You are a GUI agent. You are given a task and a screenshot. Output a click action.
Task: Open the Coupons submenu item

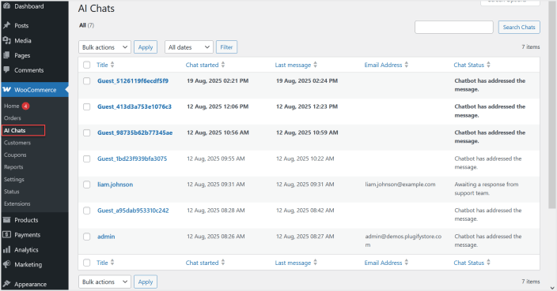(x=15, y=155)
